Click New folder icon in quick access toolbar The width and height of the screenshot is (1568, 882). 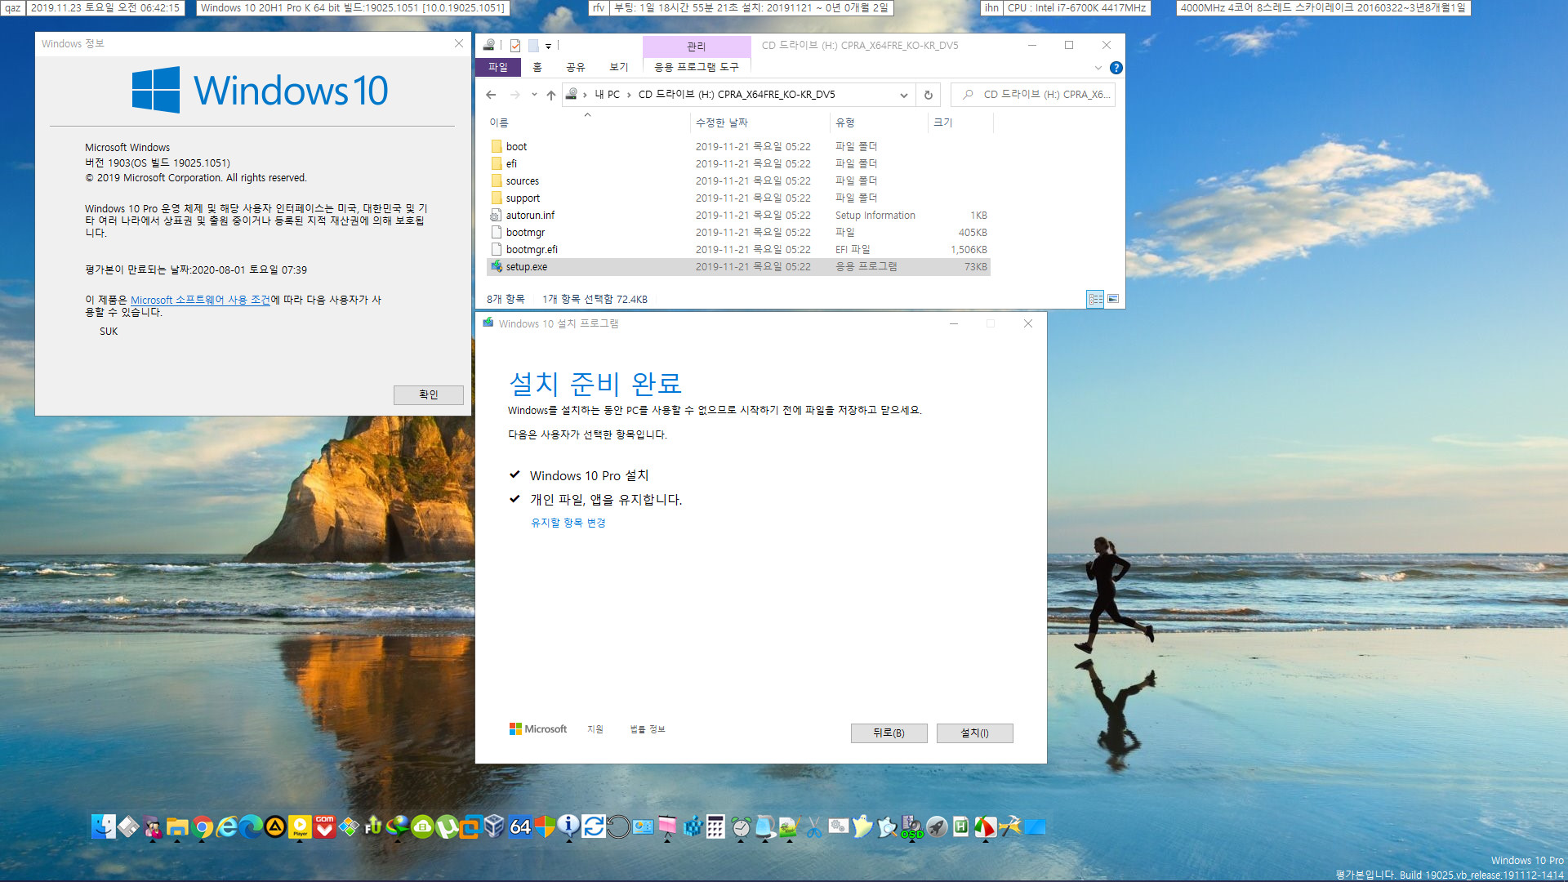[532, 46]
